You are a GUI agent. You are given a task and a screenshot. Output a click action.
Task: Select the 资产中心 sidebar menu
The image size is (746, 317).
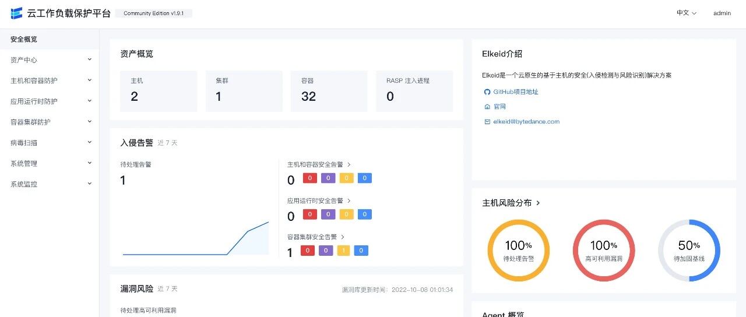50,60
